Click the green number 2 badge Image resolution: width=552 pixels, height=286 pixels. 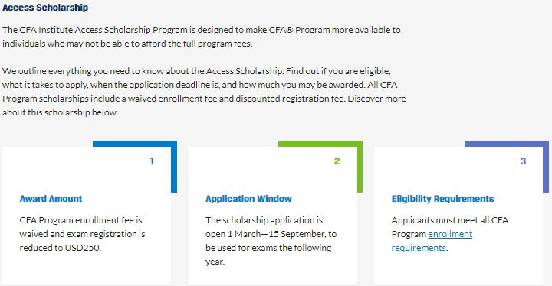(337, 161)
